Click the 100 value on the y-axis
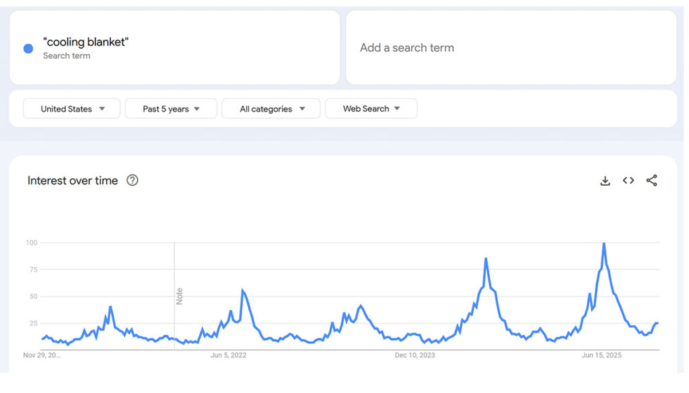 point(31,242)
